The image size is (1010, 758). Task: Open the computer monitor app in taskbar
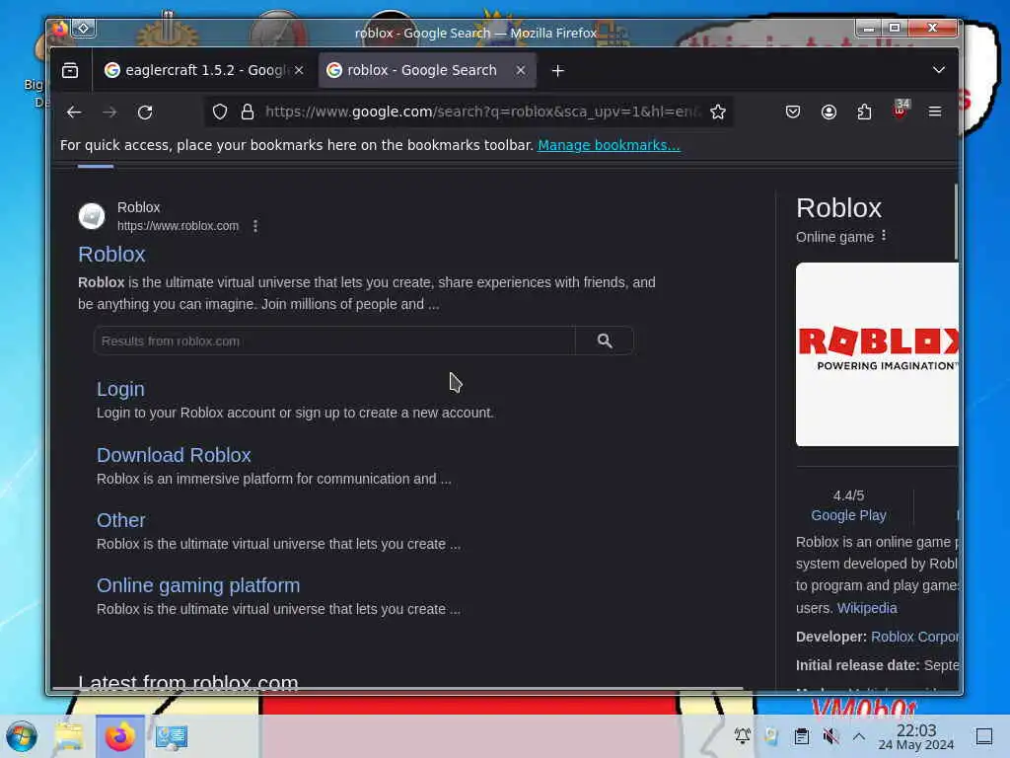172,736
